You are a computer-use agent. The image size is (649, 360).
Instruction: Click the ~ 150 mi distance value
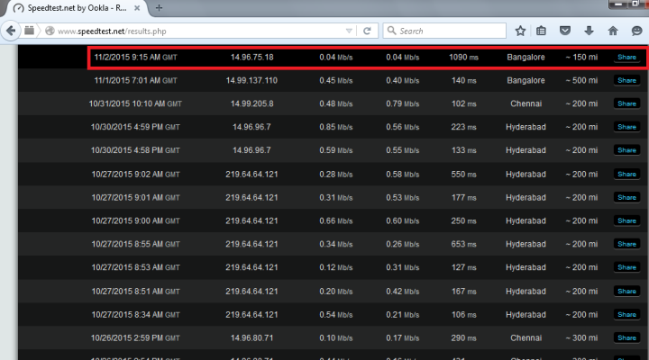pyautogui.click(x=581, y=57)
